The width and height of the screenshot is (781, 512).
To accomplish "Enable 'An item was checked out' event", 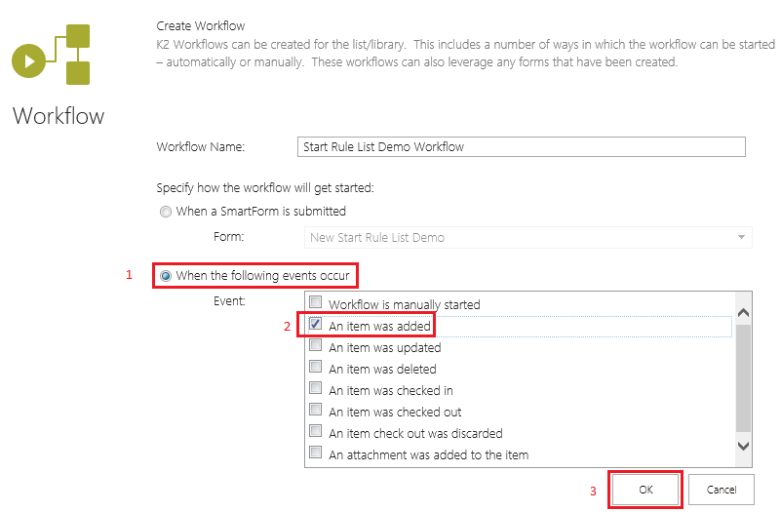I will click(x=316, y=411).
